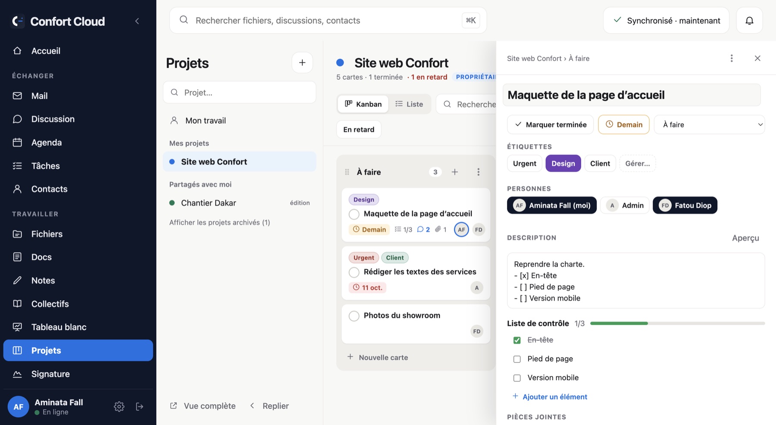Uncheck the En-tête checklist item

(517, 340)
